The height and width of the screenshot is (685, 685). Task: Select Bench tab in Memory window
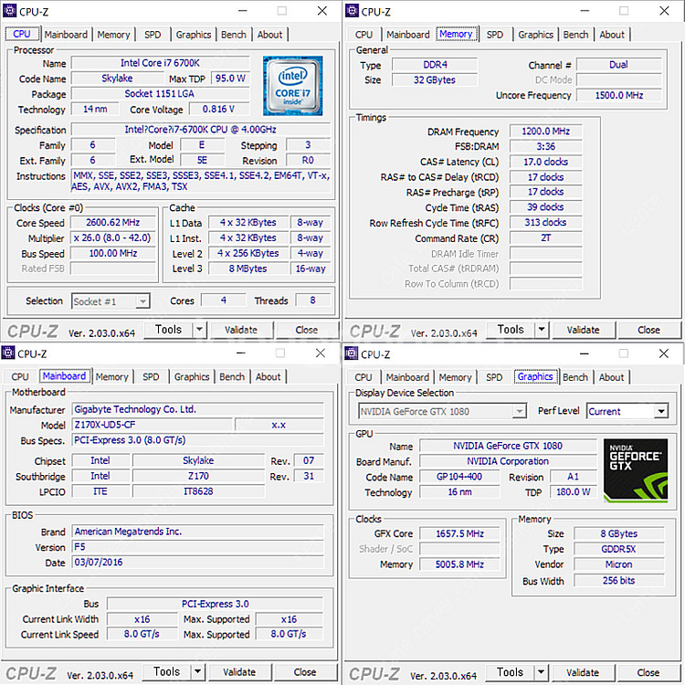click(x=575, y=35)
